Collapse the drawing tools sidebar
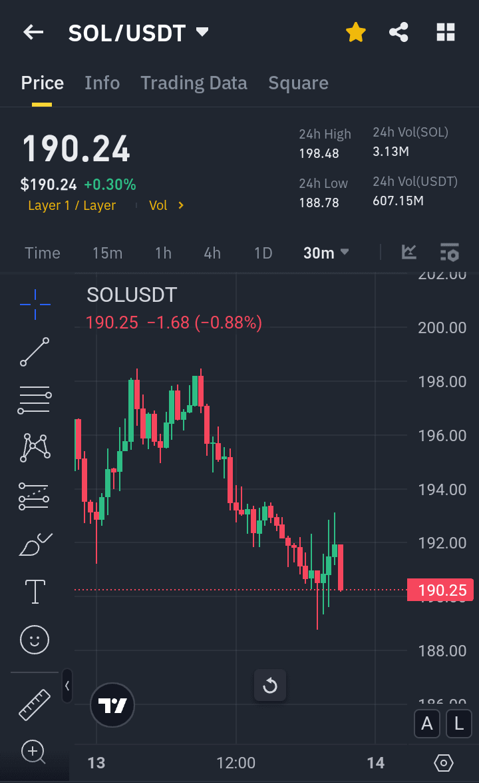 coord(67,686)
